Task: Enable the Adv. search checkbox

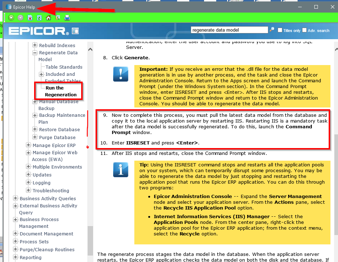Action: (304, 30)
